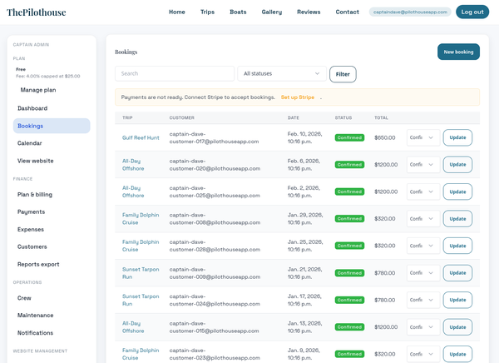Open the Trips nav menu item

(x=207, y=12)
